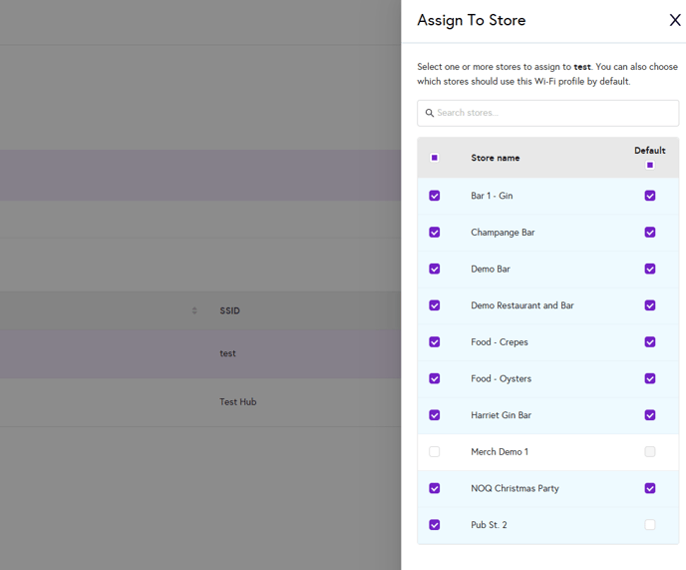Uncheck NOQ Christmas Party store
The height and width of the screenshot is (570, 686).
click(x=435, y=488)
